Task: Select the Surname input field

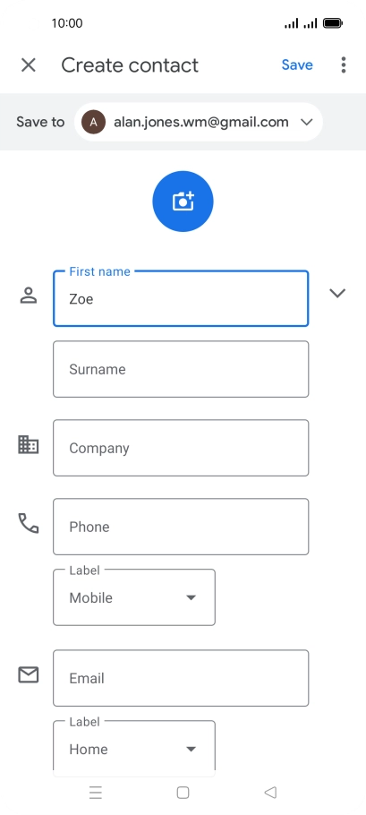Action: click(181, 369)
